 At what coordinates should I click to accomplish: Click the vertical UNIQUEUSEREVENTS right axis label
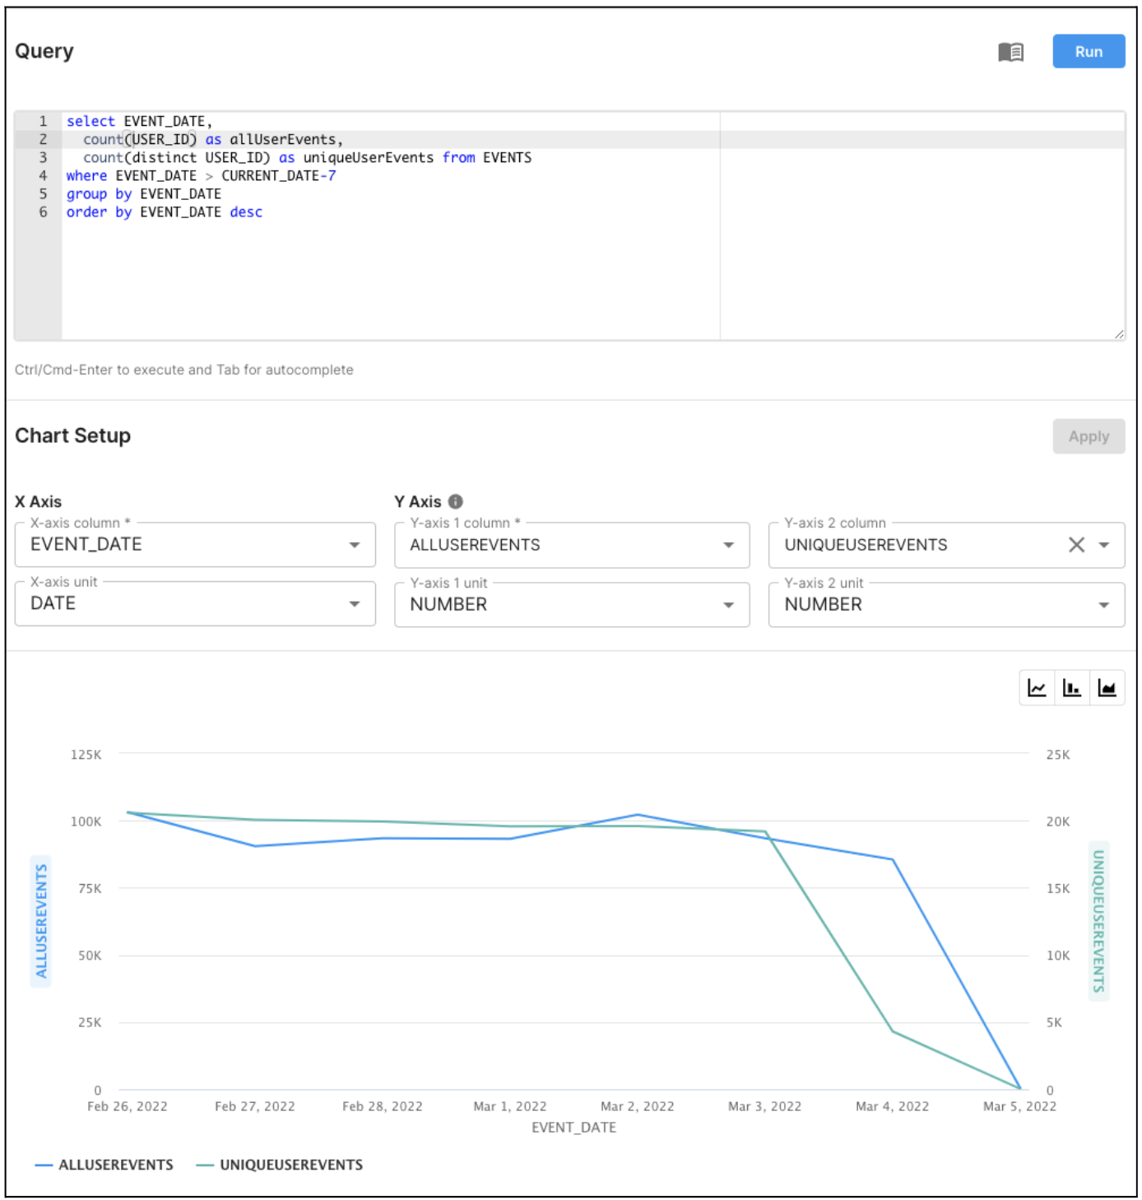[1098, 921]
